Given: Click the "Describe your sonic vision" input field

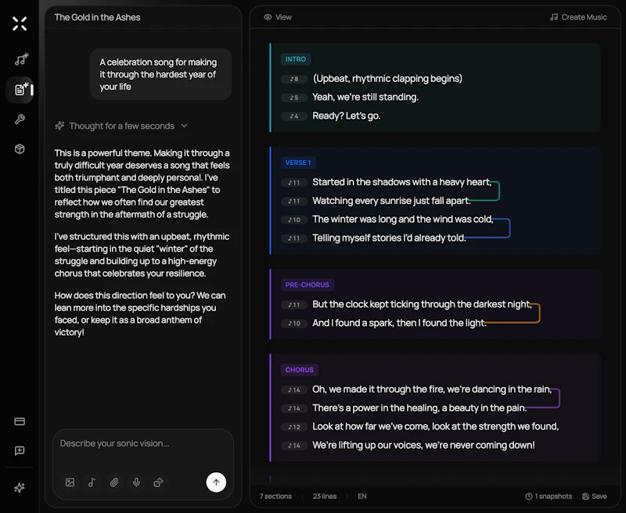Looking at the screenshot, I should point(143,449).
